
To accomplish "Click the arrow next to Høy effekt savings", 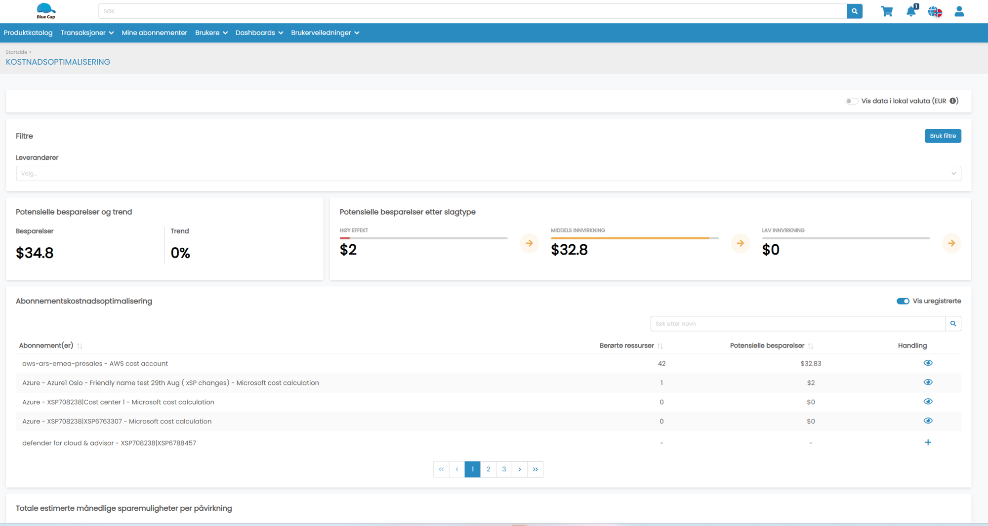I will point(529,243).
